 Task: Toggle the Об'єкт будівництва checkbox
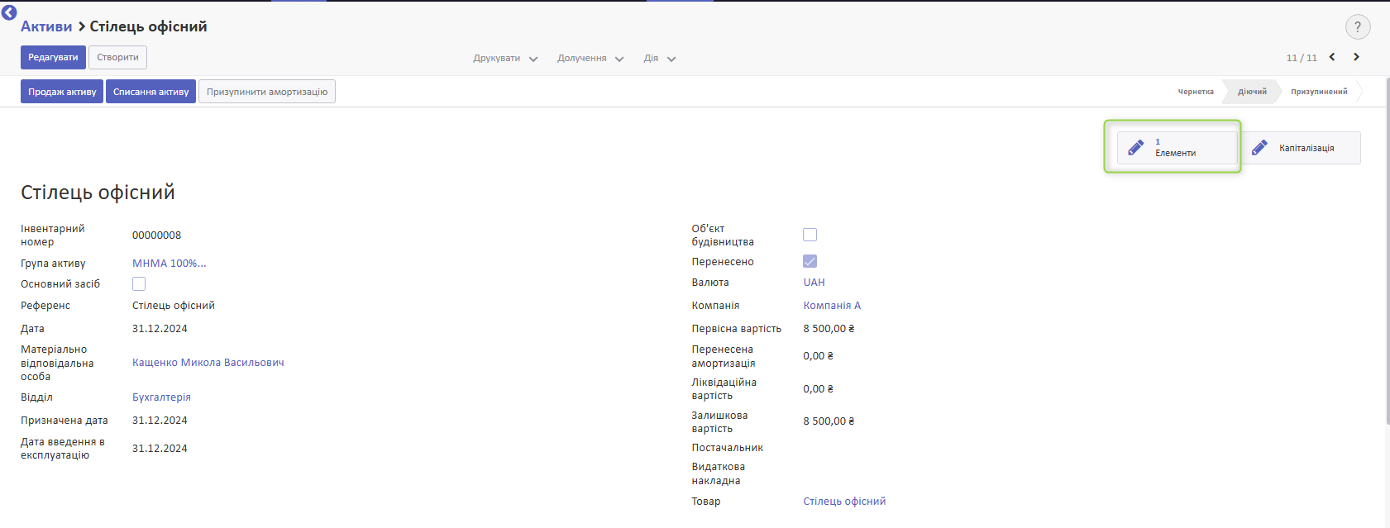(810, 235)
